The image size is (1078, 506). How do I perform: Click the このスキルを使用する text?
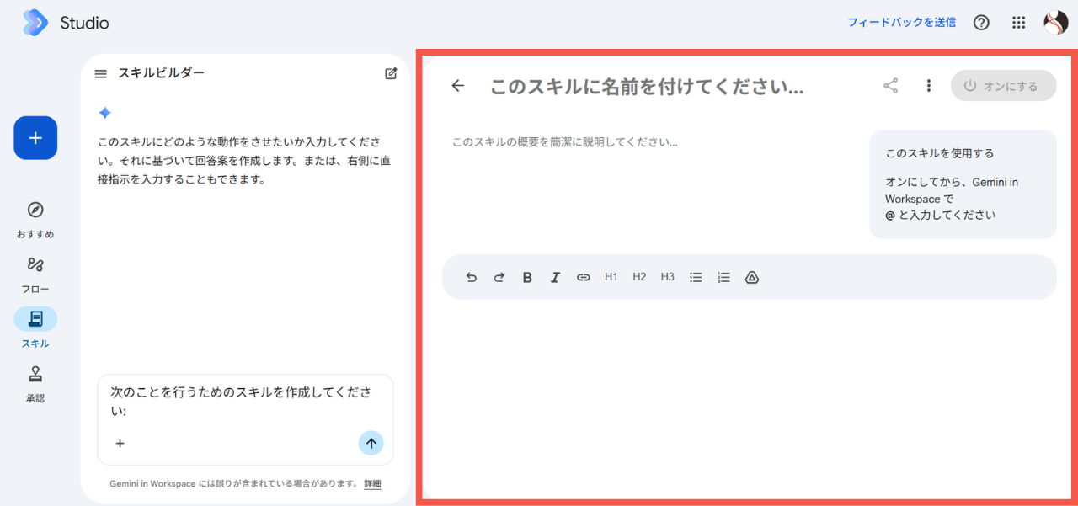[x=940, y=153]
